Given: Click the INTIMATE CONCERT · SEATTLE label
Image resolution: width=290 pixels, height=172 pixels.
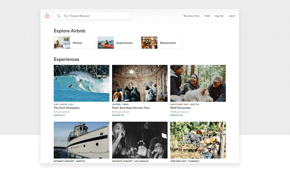Looking at the screenshot, I should click(69, 161).
